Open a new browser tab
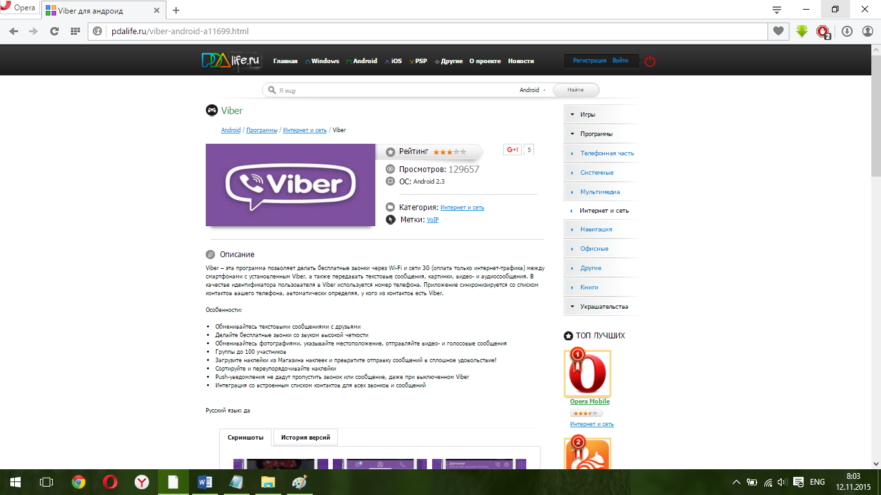The width and height of the screenshot is (881, 495). coord(176,10)
